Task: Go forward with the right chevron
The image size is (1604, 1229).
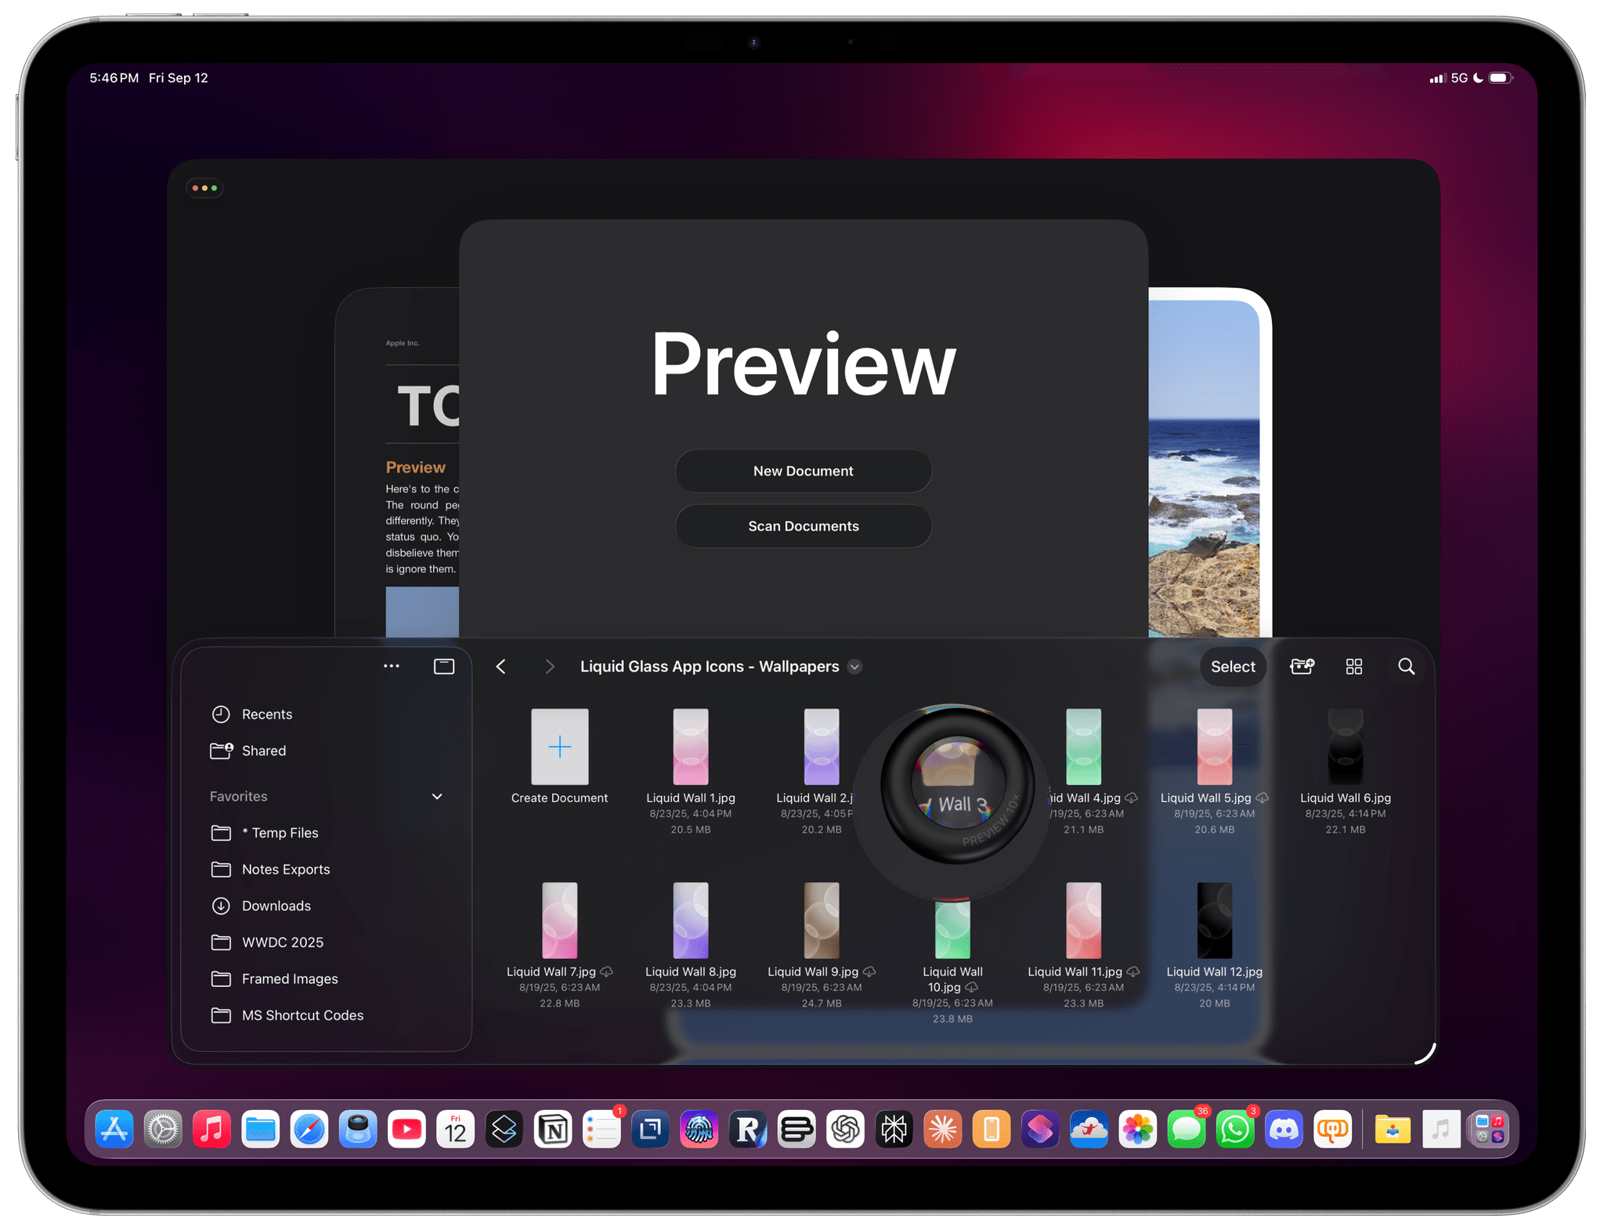Action: click(x=550, y=666)
